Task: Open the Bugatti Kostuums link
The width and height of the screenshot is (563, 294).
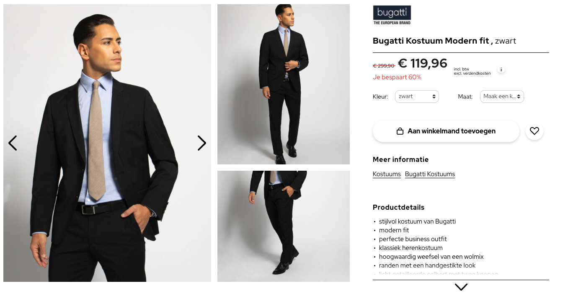Action: (430, 174)
